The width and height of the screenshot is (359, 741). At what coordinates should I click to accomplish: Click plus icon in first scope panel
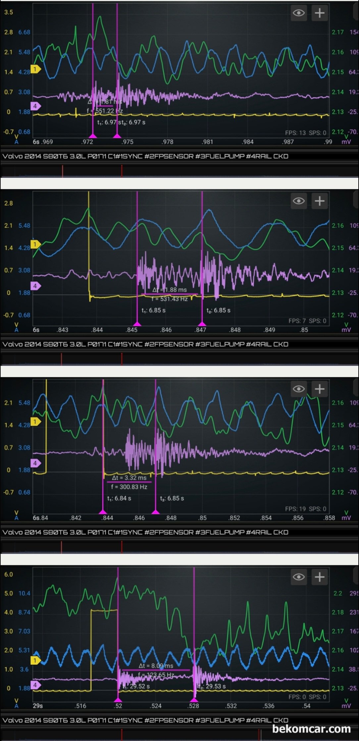[x=320, y=13]
